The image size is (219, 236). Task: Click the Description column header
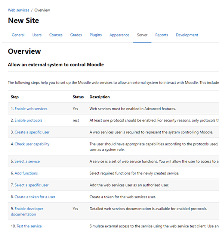[99, 97]
